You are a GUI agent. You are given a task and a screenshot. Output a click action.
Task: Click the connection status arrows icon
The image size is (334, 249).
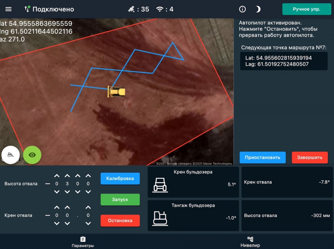click(x=27, y=9)
